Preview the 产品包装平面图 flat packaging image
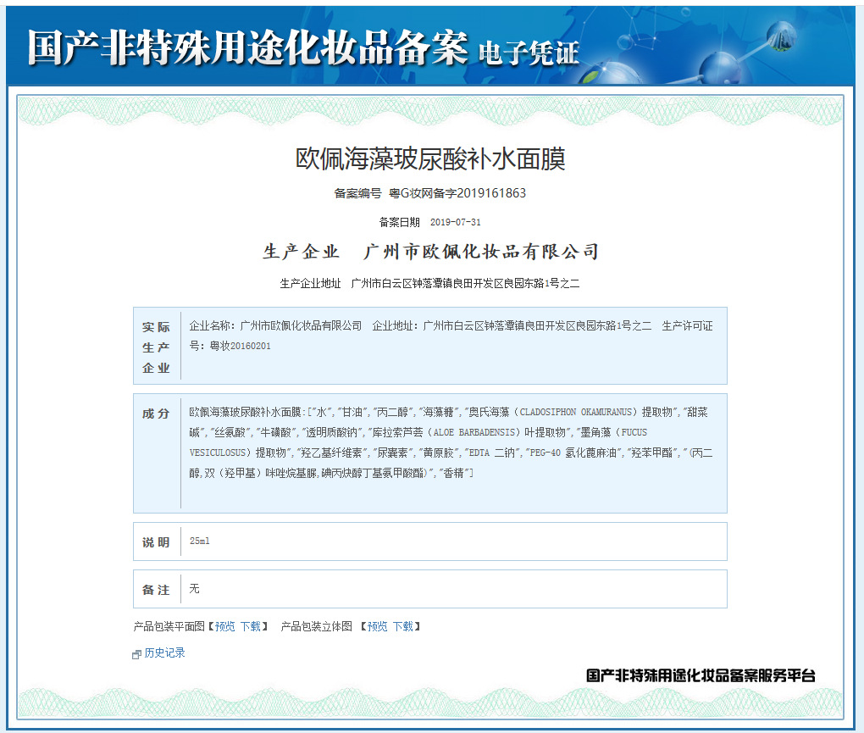864x733 pixels. (x=224, y=627)
